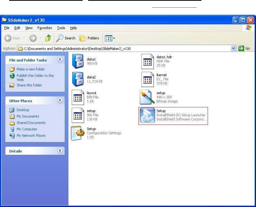The image size is (256, 207).
Task: Click the Share this folder icon
Action: (12, 85)
